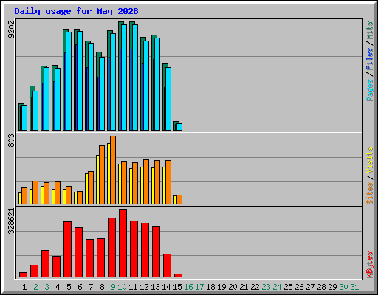Click the red KBytes bar for day 10
The image size is (378, 295).
point(123,243)
